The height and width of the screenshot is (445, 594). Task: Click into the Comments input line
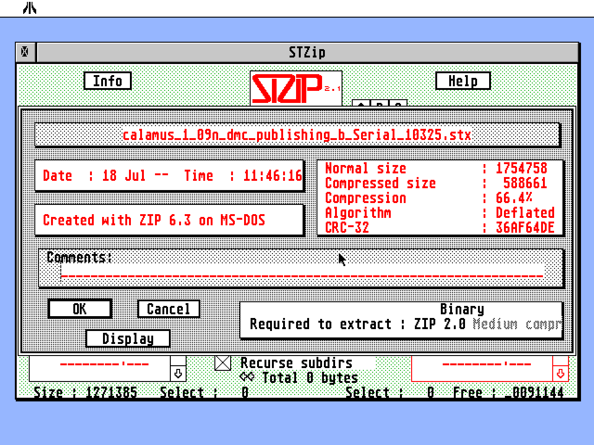tap(302, 273)
